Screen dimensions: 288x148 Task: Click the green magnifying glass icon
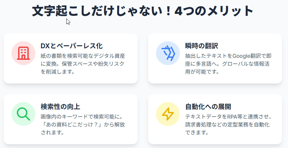(x=23, y=114)
